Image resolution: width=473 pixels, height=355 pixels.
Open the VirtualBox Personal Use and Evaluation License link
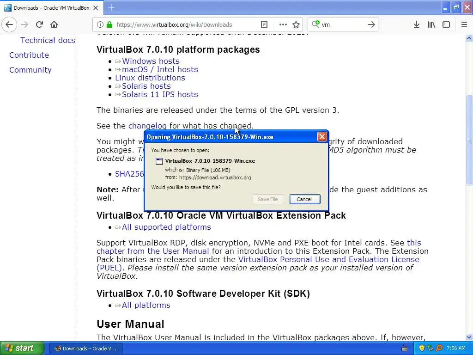click(329, 259)
